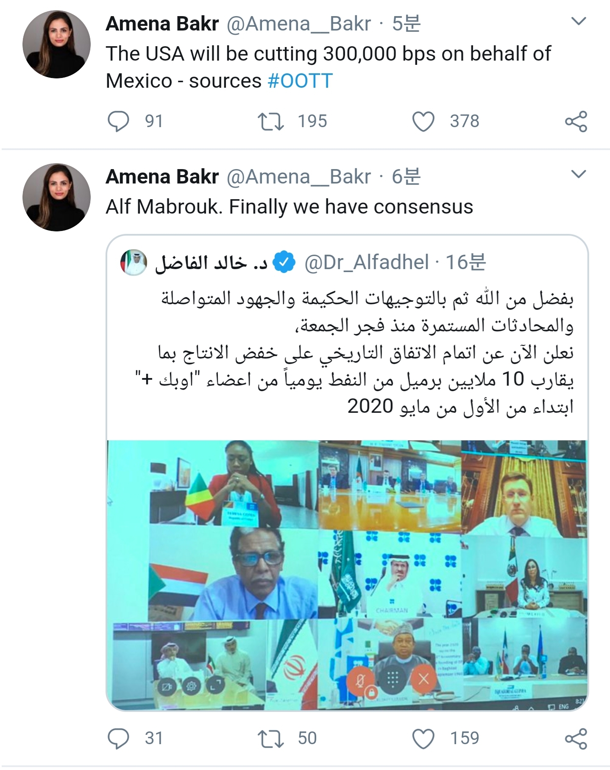Screen dimensions: 610x770
Task: Expand the second tweet's options chevron
Action: (579, 174)
